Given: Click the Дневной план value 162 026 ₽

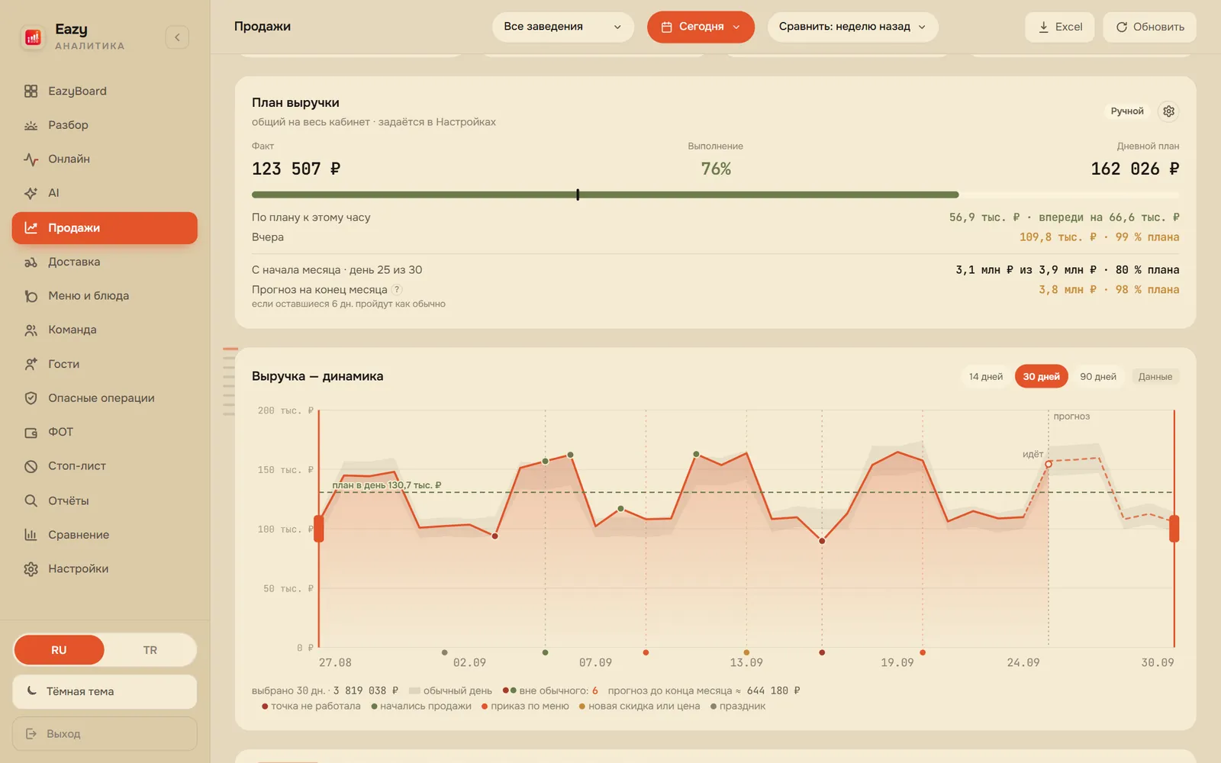Looking at the screenshot, I should [1135, 169].
